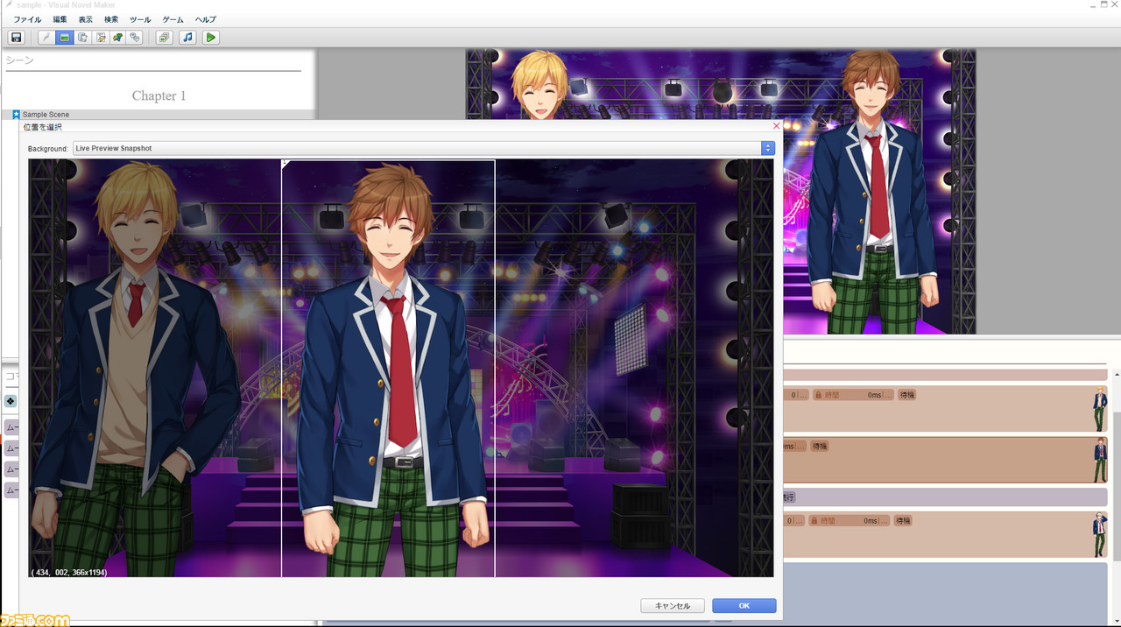
Task: Click the OK button
Action: [x=744, y=606]
